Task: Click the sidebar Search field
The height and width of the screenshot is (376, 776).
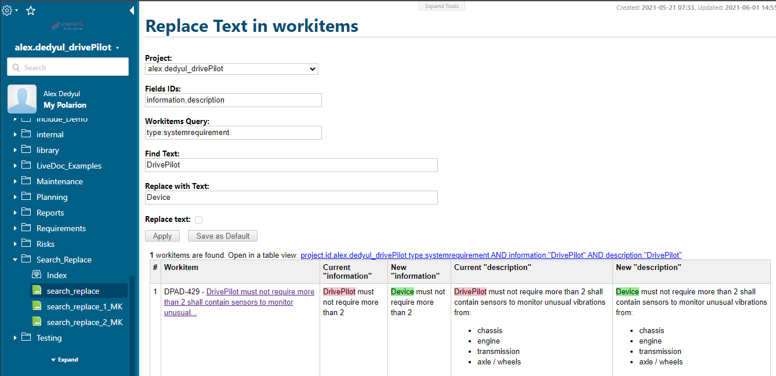Action: point(68,67)
